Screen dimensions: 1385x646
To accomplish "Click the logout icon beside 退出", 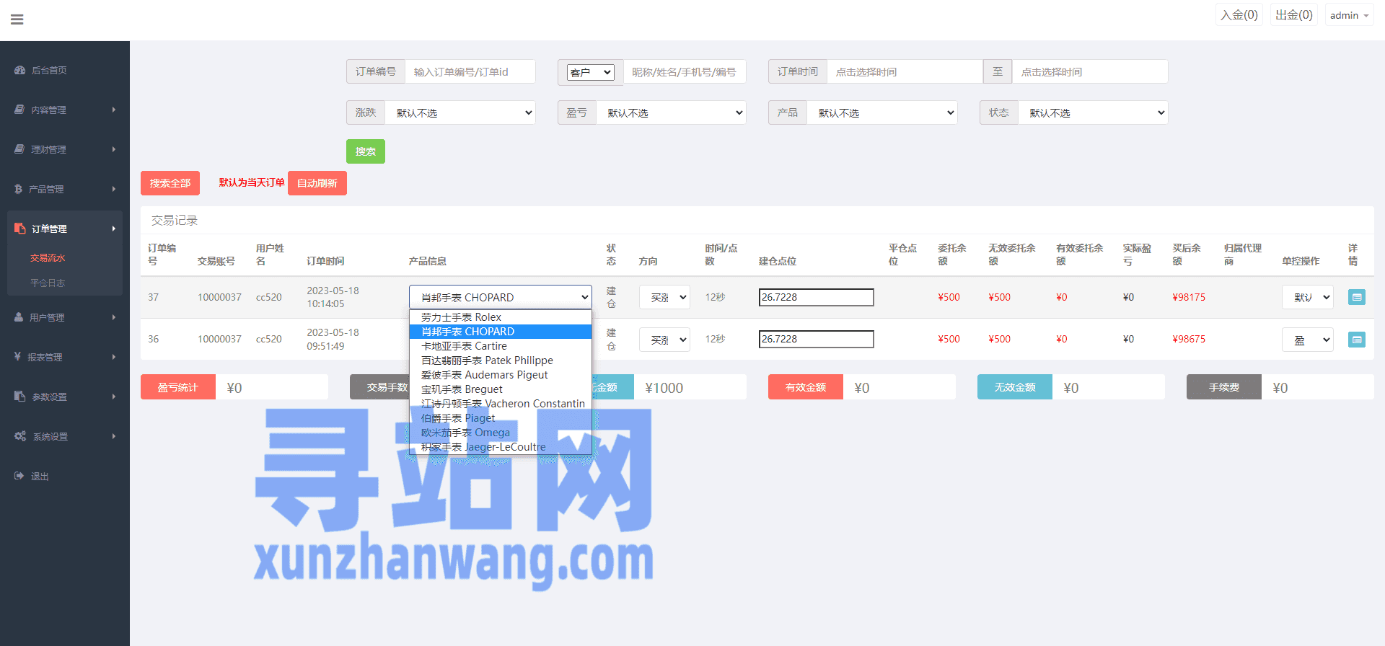I will click(19, 476).
